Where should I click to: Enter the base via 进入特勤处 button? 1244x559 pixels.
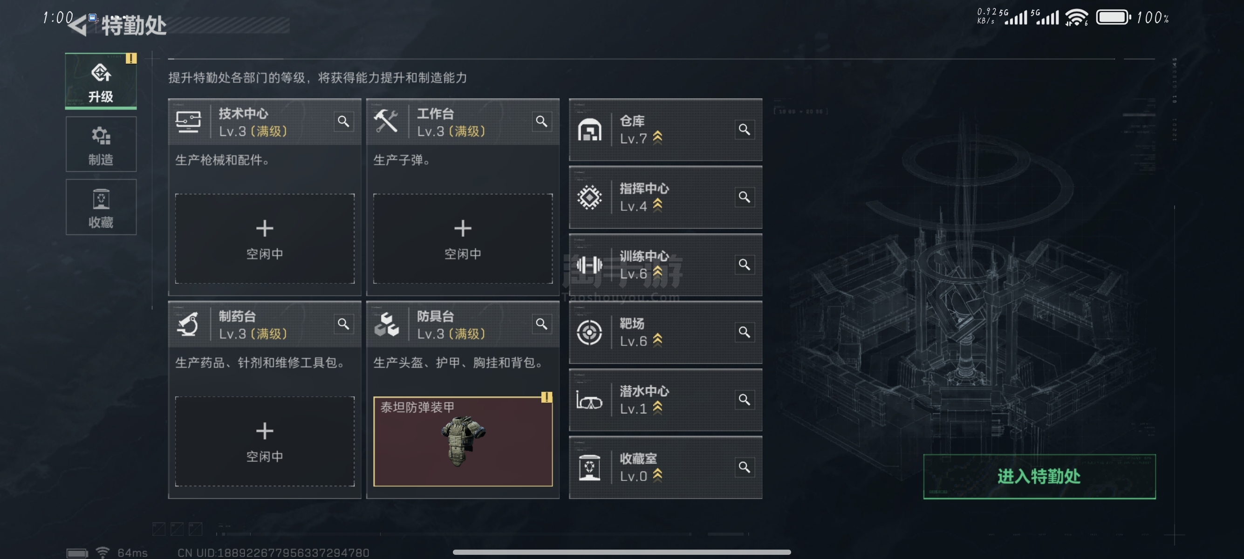(x=1039, y=477)
